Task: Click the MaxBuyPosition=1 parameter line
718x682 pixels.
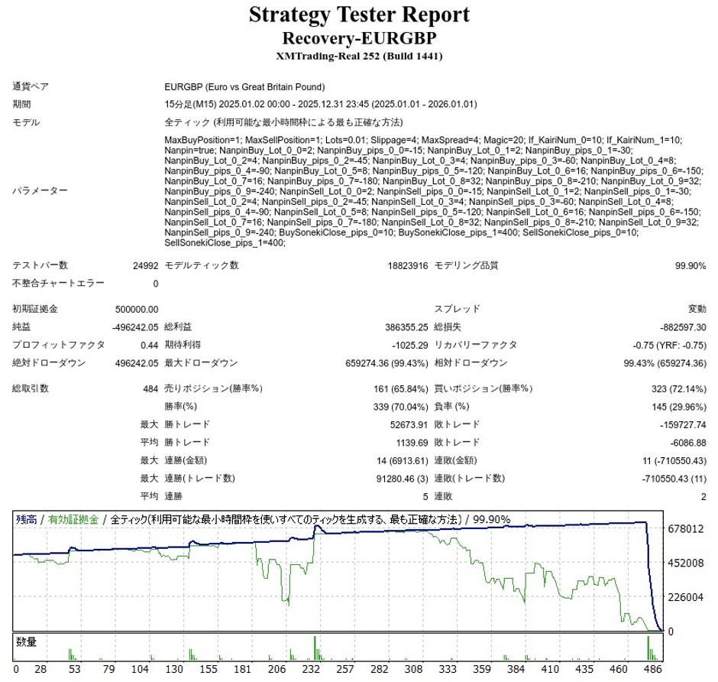Action: [x=423, y=140]
